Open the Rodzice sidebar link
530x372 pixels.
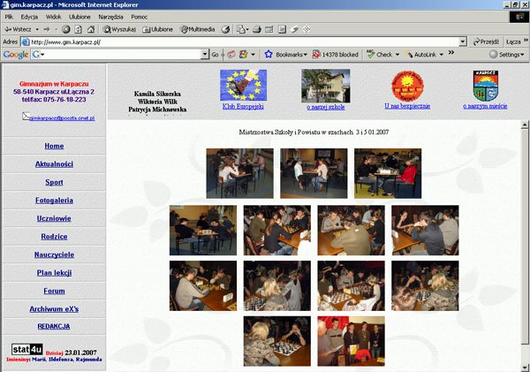[x=54, y=237]
